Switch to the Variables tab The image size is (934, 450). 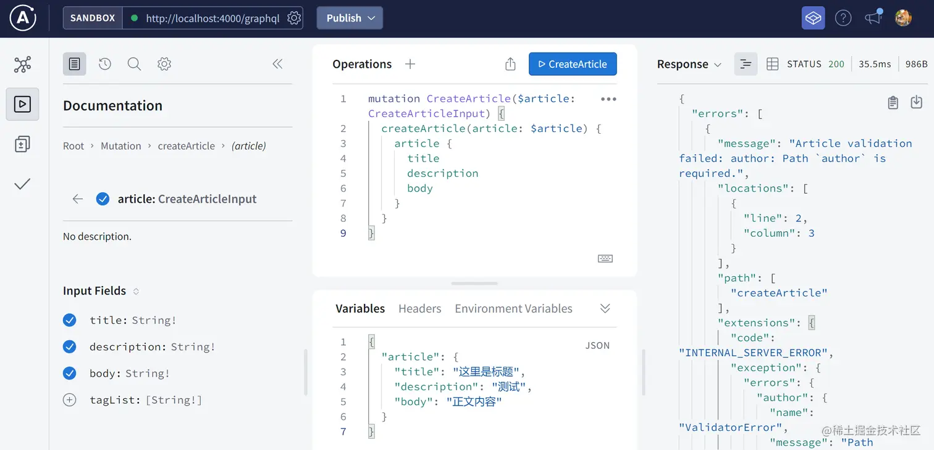[360, 309]
